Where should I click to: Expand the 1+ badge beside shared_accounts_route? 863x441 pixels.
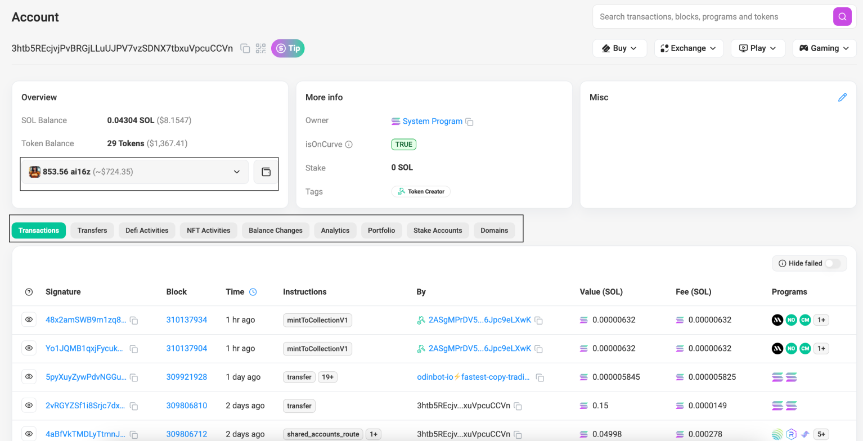tap(374, 434)
